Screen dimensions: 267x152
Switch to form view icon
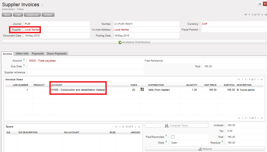click(x=265, y=4)
